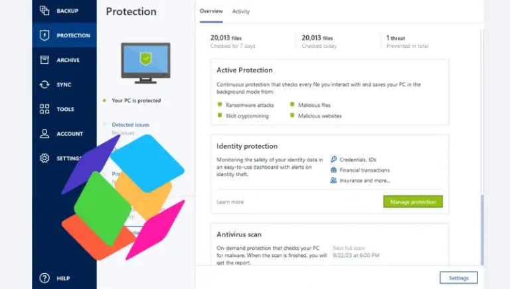Click the Financial transactions icon

pyautogui.click(x=333, y=170)
